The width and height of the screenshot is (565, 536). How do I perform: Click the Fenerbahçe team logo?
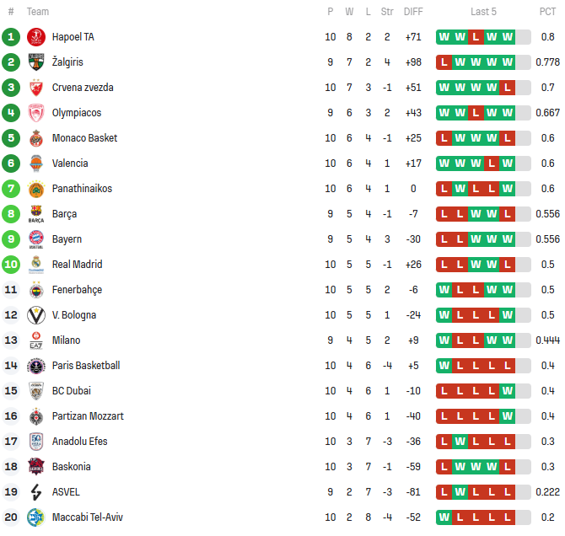(x=35, y=290)
